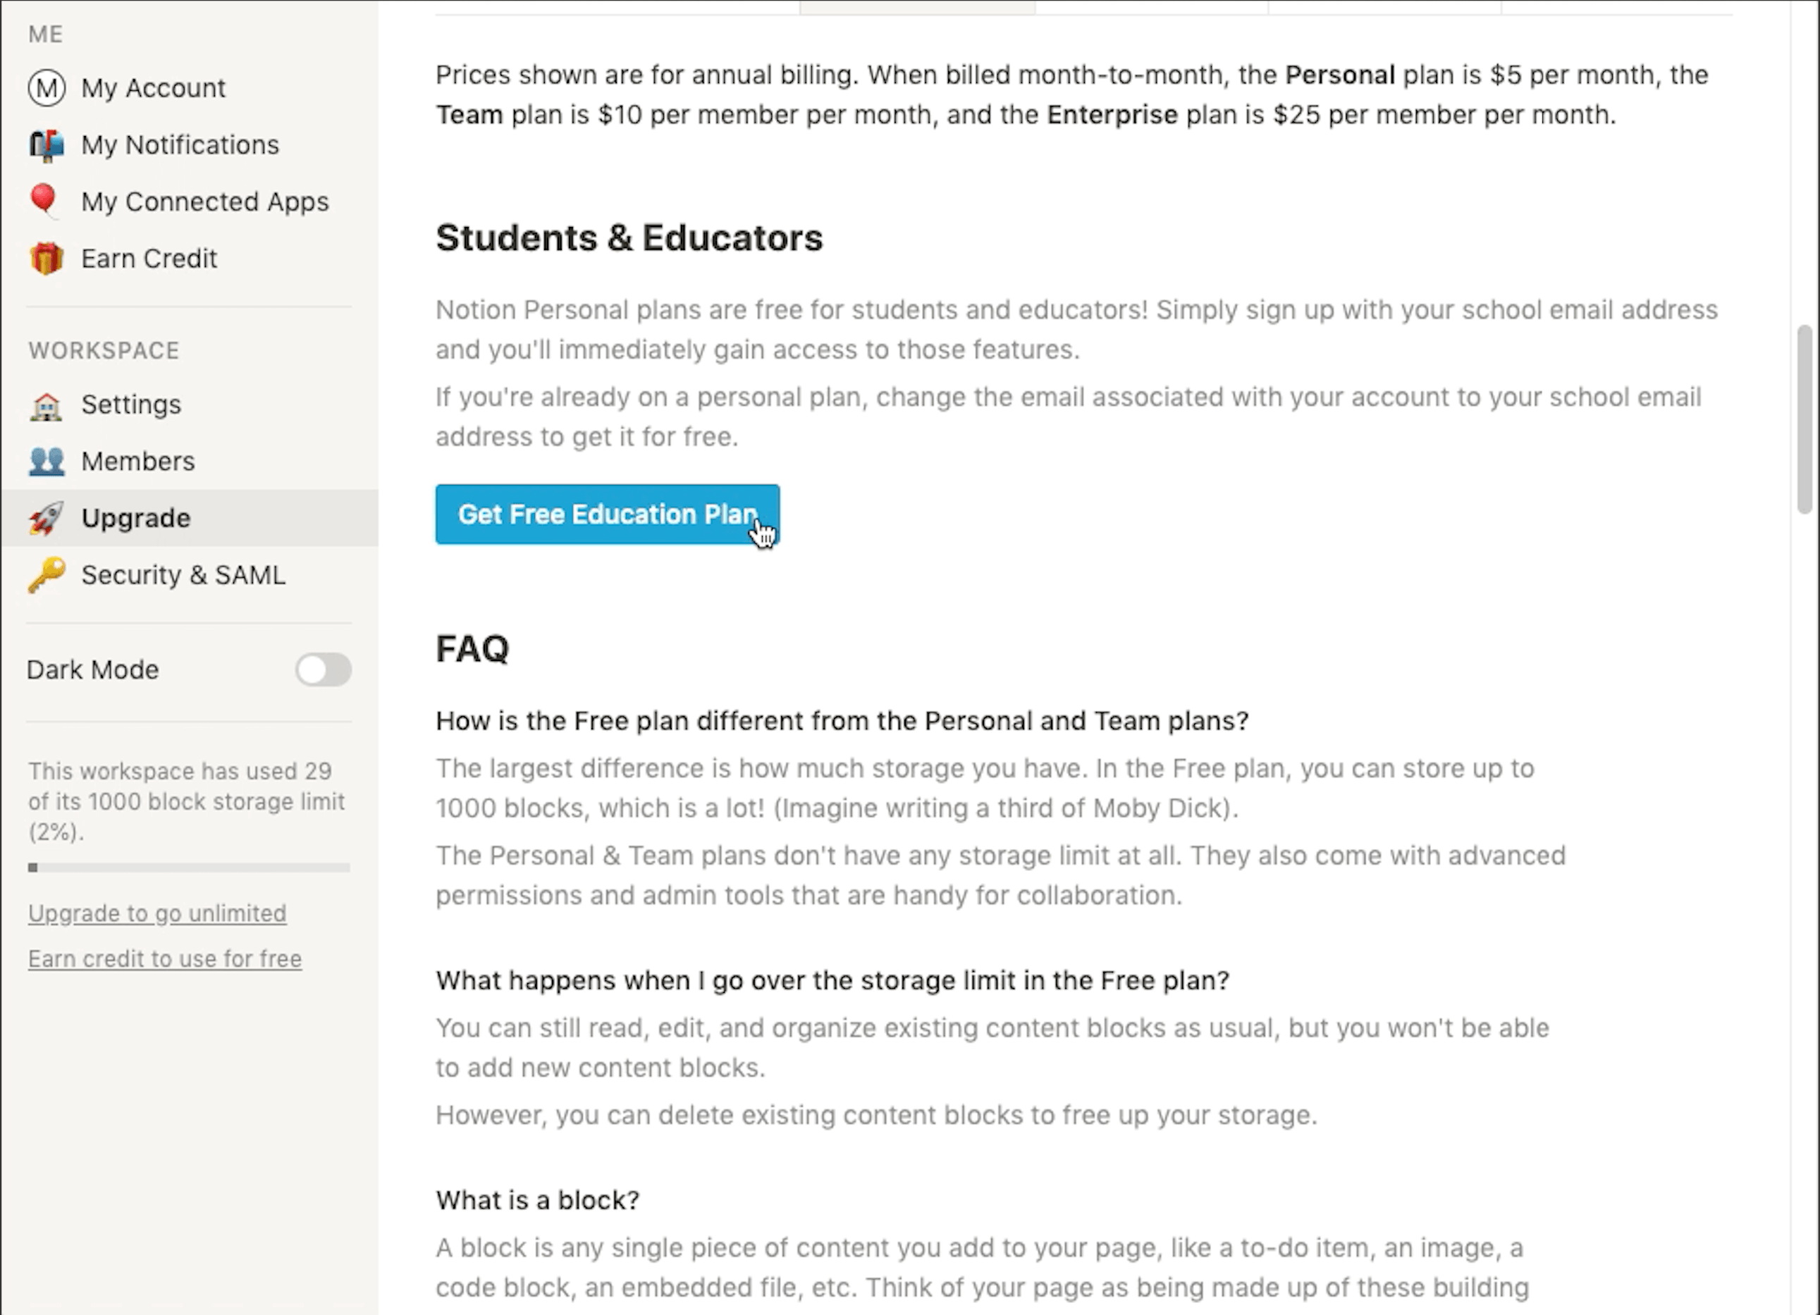This screenshot has width=1820, height=1315.
Task: Toggle the Dark Mode switch
Action: click(323, 669)
